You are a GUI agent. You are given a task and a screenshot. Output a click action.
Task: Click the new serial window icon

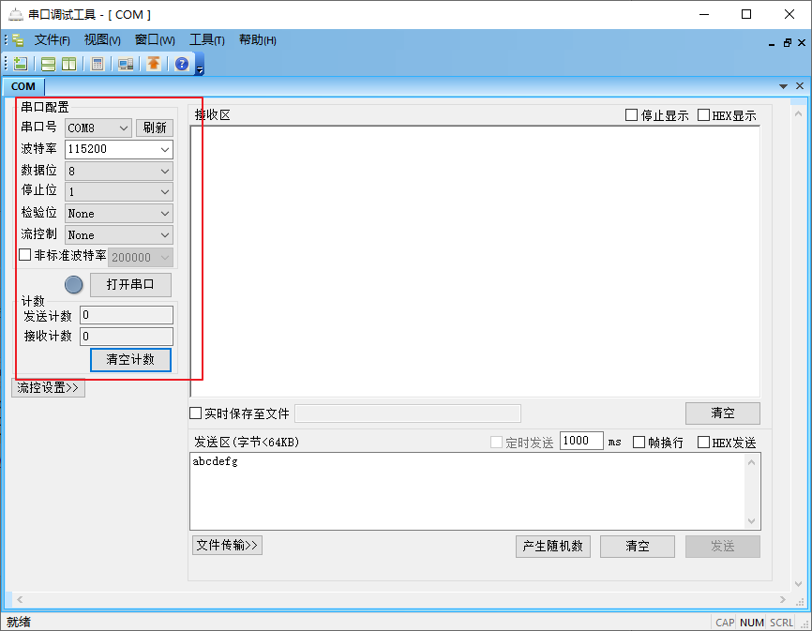click(x=20, y=63)
